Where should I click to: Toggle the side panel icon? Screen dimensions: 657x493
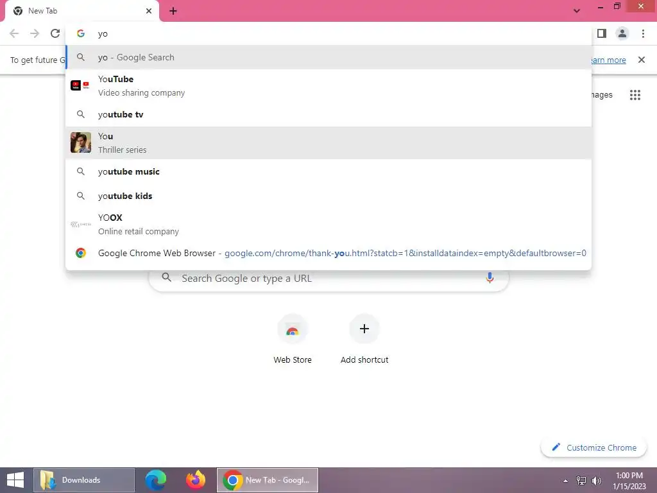click(602, 33)
